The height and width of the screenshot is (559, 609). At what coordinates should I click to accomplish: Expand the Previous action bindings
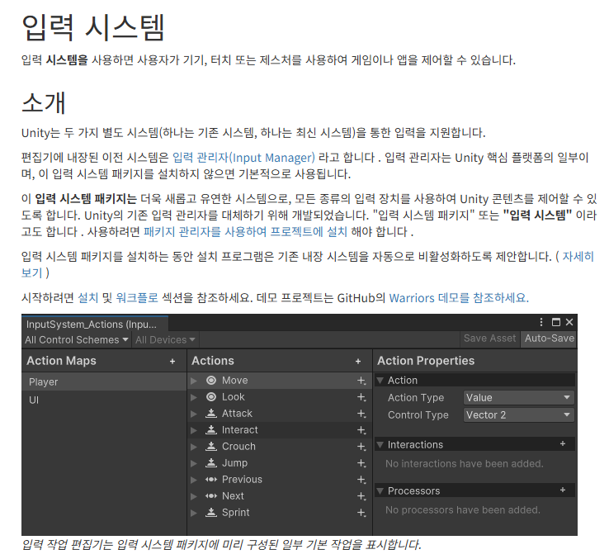click(x=194, y=480)
